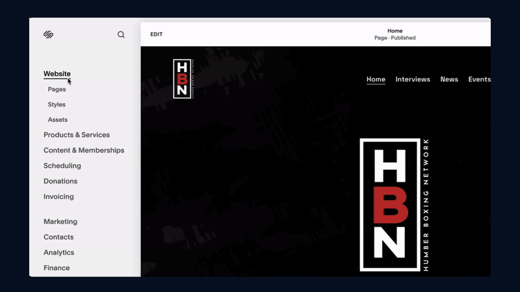Click the 'Home' page title text
The image size is (520, 292).
tap(395, 30)
